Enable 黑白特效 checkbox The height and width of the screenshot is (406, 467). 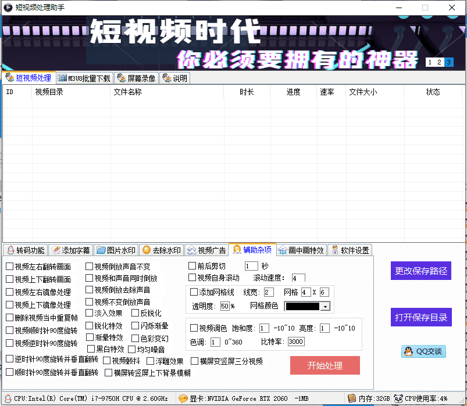point(91,348)
